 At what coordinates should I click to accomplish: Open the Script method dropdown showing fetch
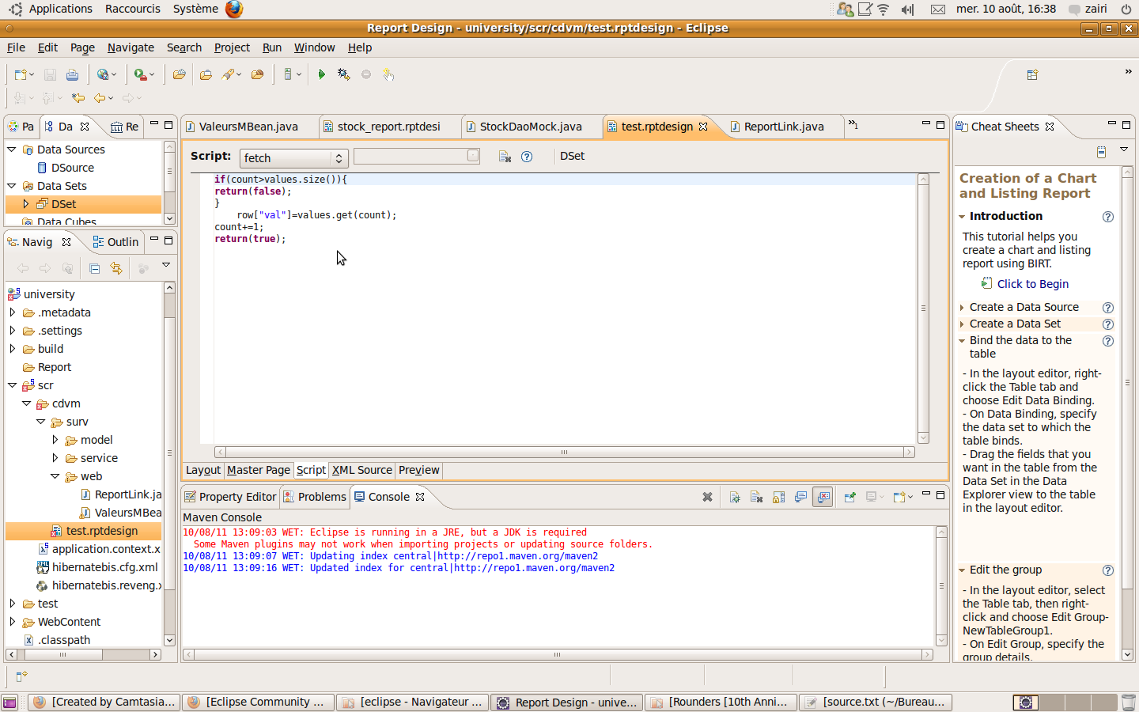[x=294, y=158]
